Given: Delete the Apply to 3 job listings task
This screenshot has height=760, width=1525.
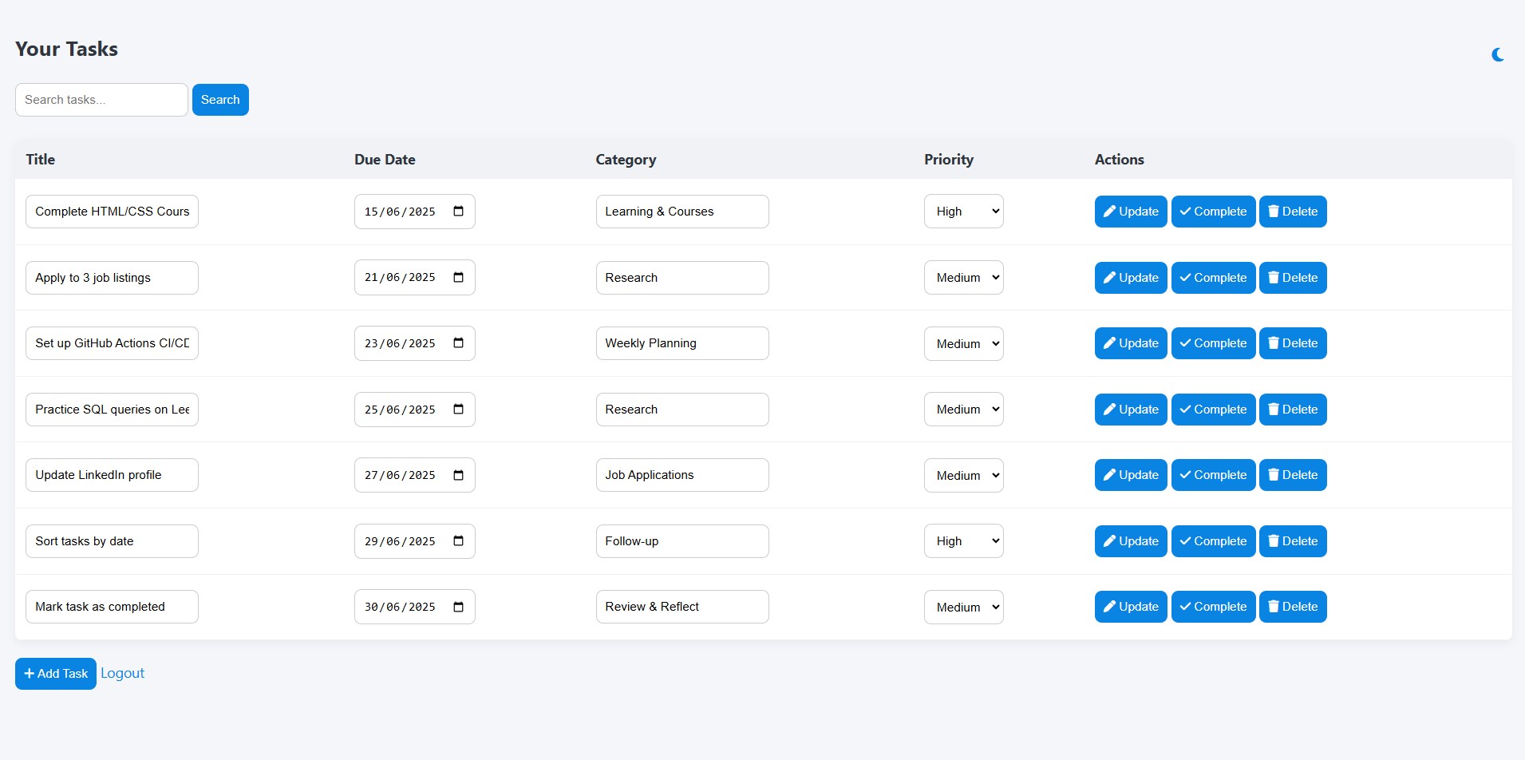Looking at the screenshot, I should pyautogui.click(x=1292, y=278).
